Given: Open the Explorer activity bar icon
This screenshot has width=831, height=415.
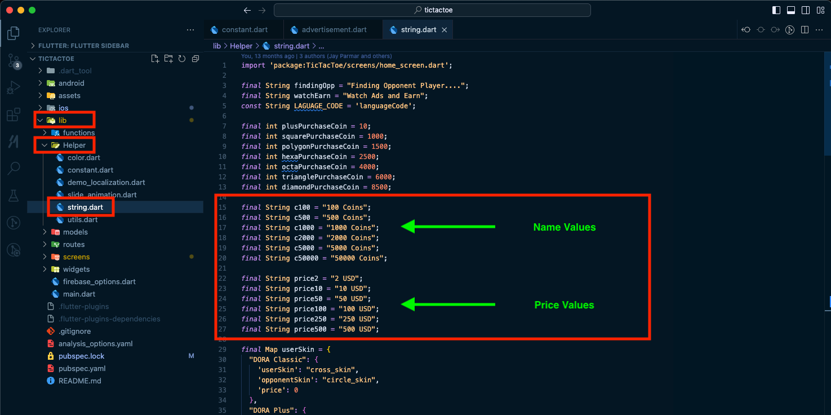Looking at the screenshot, I should click(14, 33).
